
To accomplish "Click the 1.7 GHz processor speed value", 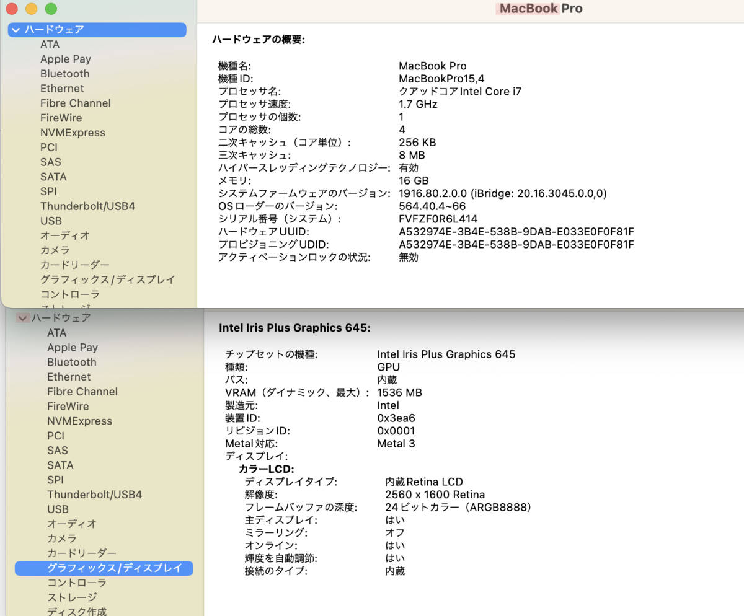I will [x=418, y=104].
